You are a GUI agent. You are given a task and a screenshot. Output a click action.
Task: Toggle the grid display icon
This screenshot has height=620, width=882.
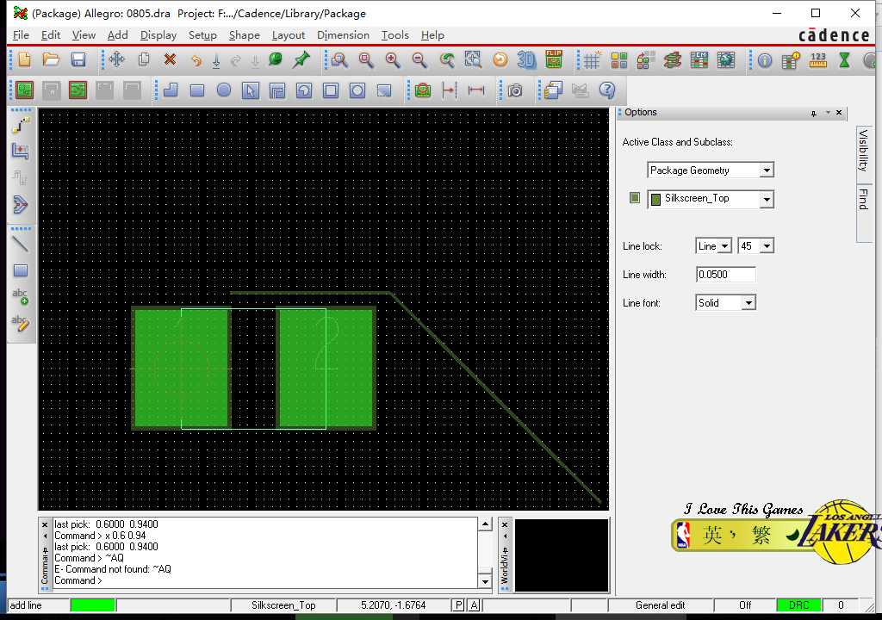[x=592, y=60]
